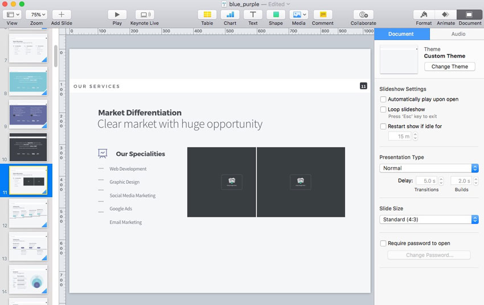
Task: Click the left image placeholder icon
Action: [x=232, y=182]
